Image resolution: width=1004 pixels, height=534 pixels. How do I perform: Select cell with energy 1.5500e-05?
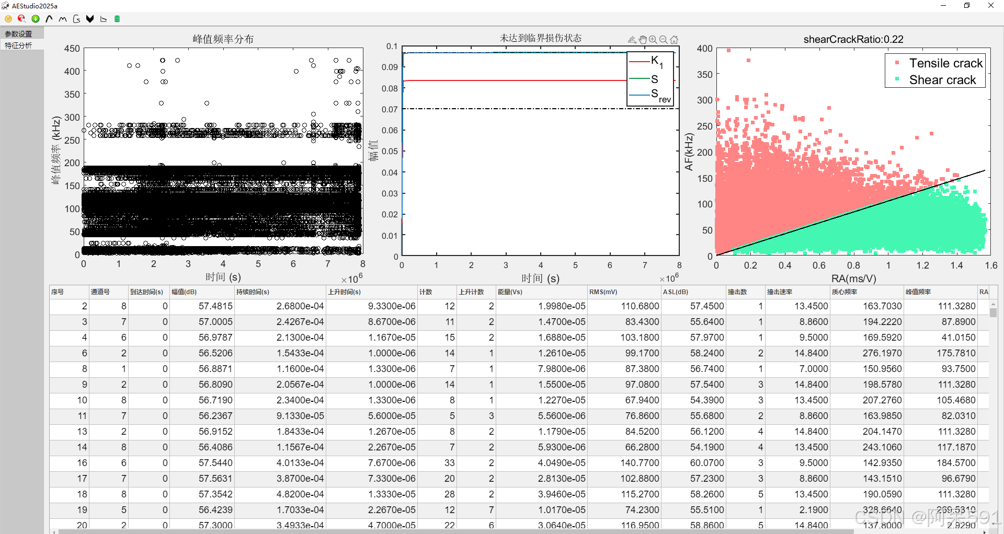click(542, 385)
